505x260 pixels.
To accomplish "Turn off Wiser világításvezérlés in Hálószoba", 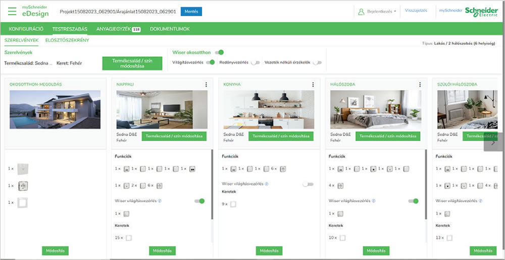I will (x=413, y=201).
